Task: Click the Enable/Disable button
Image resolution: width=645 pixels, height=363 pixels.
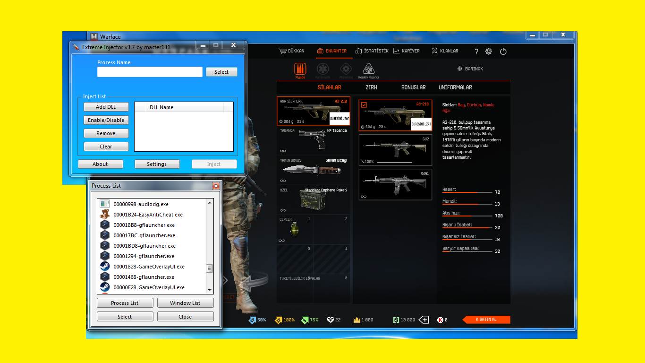Action: 106,120
